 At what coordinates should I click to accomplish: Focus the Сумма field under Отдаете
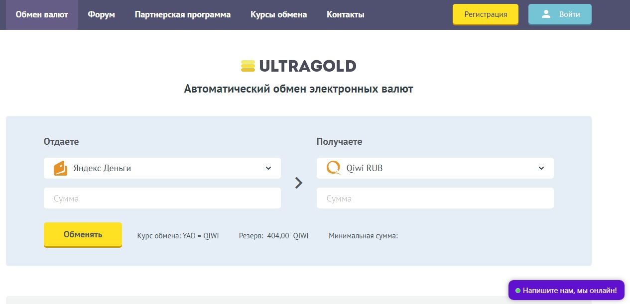[x=162, y=198]
